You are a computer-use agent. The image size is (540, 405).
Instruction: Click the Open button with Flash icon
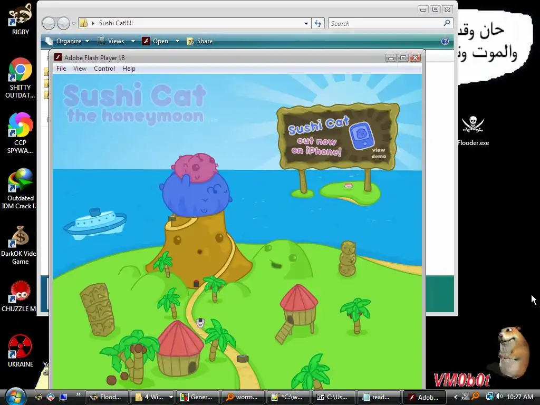[156, 41]
